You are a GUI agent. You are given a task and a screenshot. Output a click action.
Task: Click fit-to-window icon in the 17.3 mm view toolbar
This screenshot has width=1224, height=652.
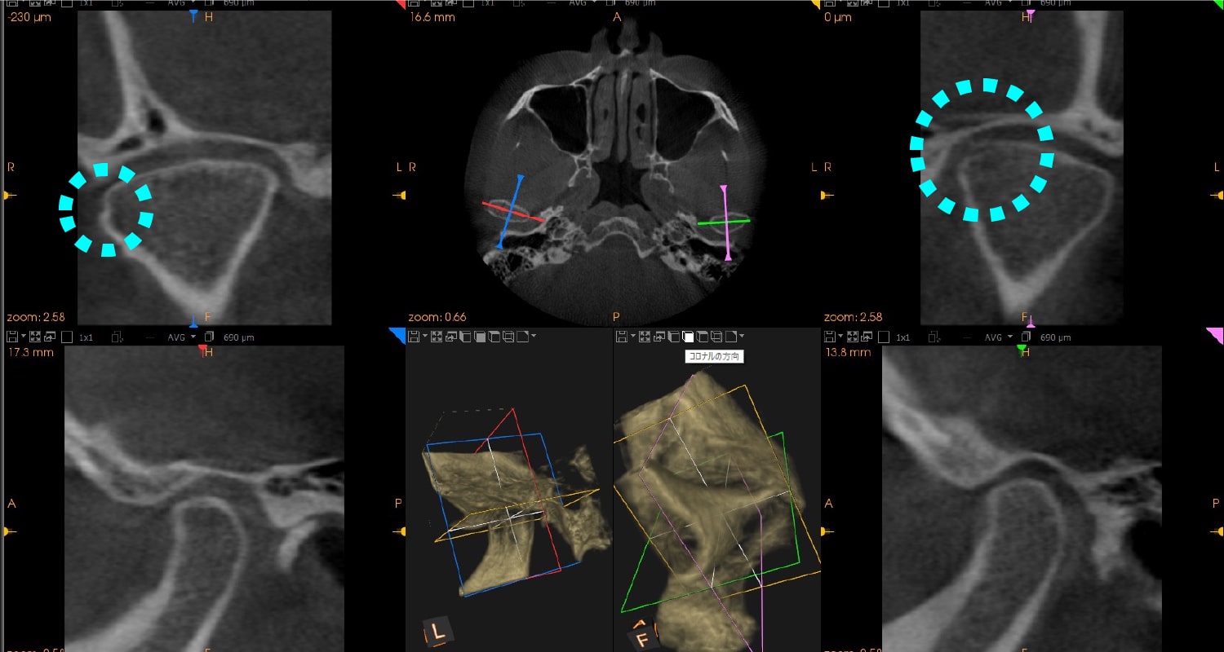pos(35,337)
